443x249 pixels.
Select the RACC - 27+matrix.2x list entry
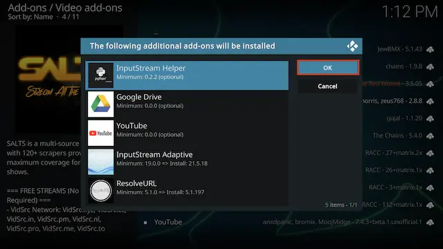click(x=394, y=153)
